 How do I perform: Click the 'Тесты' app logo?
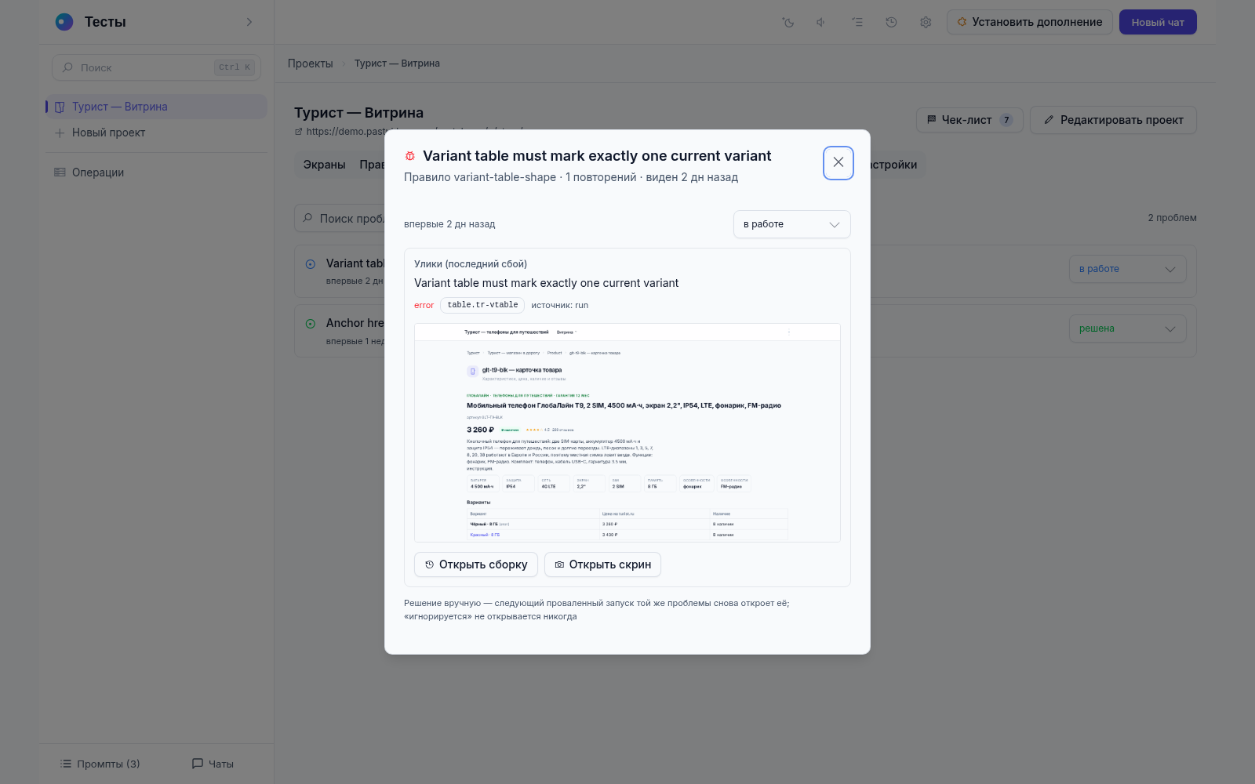[x=64, y=22]
